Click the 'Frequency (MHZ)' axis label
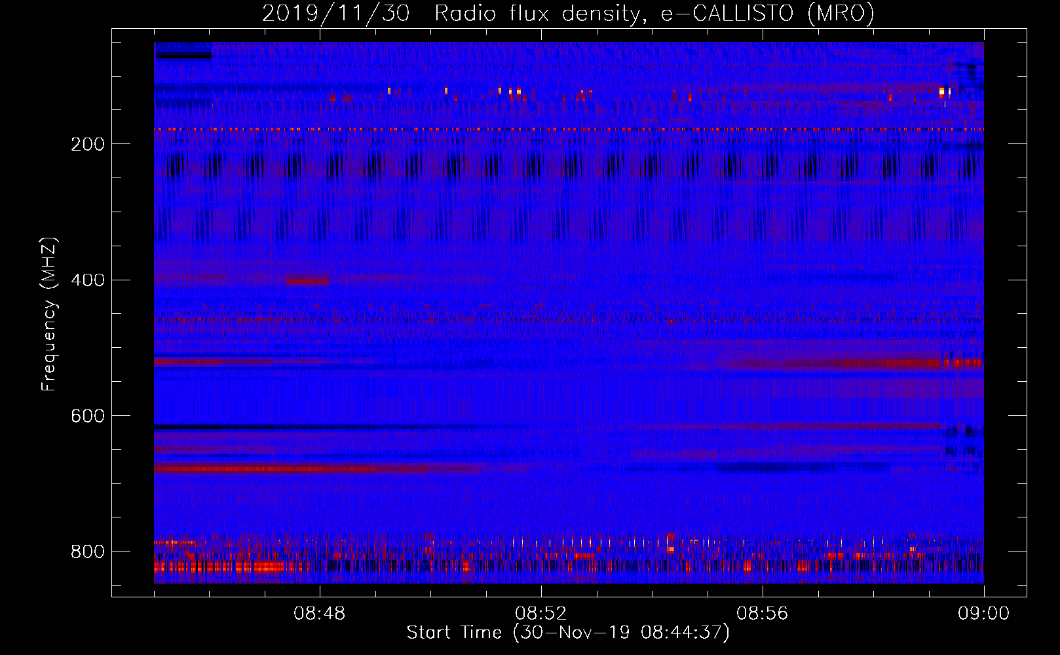 coord(49,314)
